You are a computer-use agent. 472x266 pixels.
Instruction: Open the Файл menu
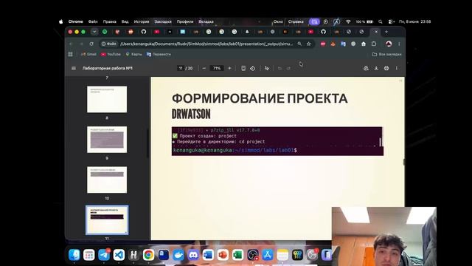click(x=93, y=21)
